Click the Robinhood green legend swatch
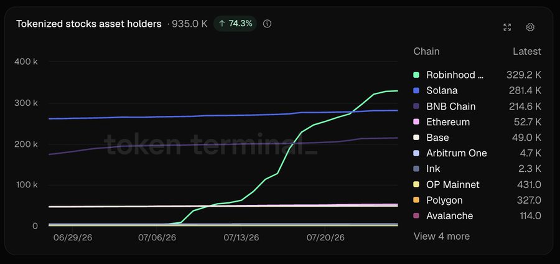The image size is (560, 264). pyautogui.click(x=416, y=75)
